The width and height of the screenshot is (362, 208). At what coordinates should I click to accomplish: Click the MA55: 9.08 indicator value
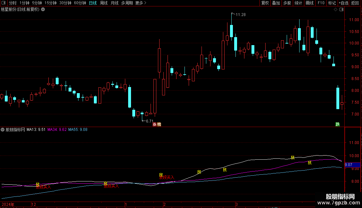(x=78, y=130)
